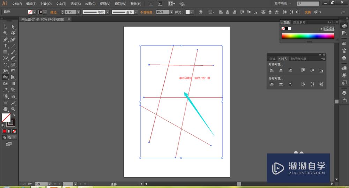The height and width of the screenshot is (188, 349).
Task: Select the Column Graph tool
Action: tap(13, 97)
